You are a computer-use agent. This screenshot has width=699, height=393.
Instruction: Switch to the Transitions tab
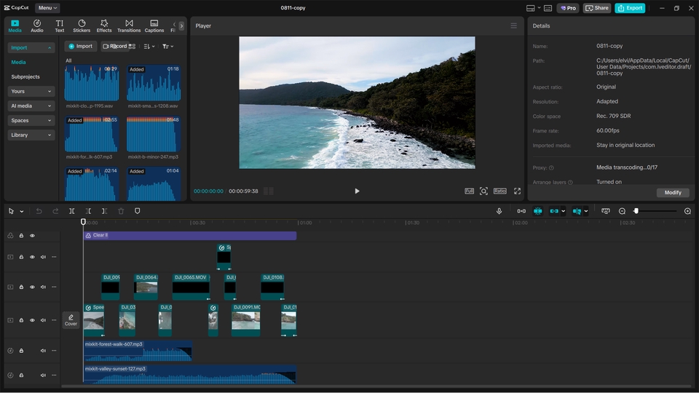point(129,26)
